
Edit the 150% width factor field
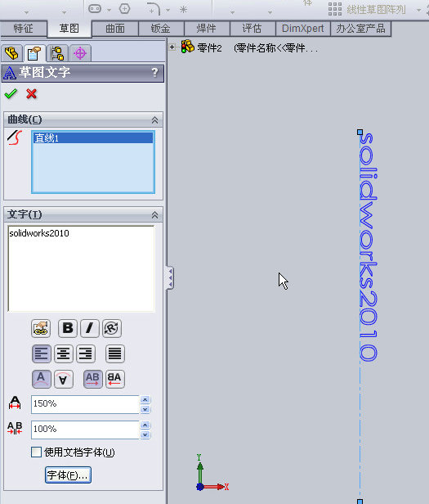click(x=85, y=404)
